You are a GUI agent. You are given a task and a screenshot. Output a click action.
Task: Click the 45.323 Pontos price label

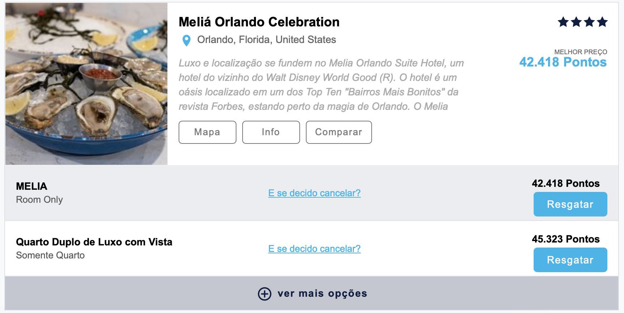[566, 239]
